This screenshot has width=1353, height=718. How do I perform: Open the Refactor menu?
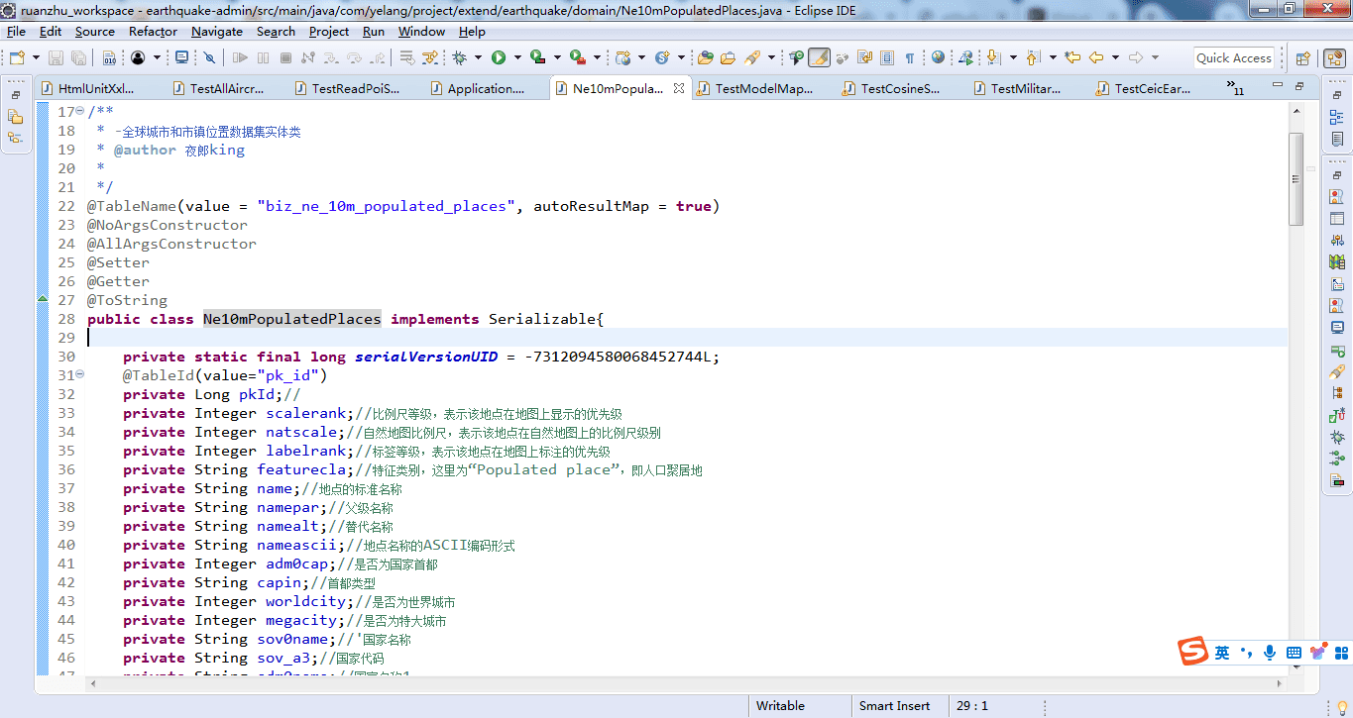point(153,32)
